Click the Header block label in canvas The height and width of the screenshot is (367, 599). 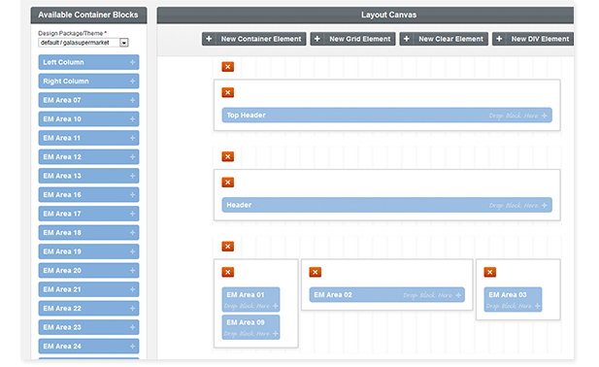(239, 205)
